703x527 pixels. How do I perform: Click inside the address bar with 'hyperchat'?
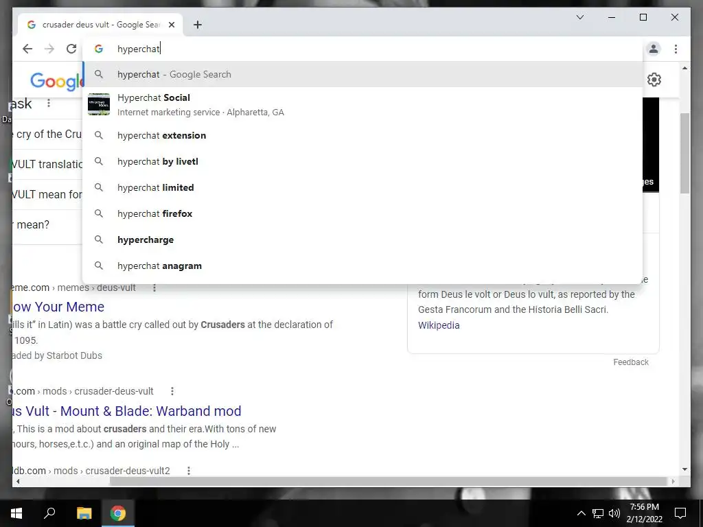(362, 49)
